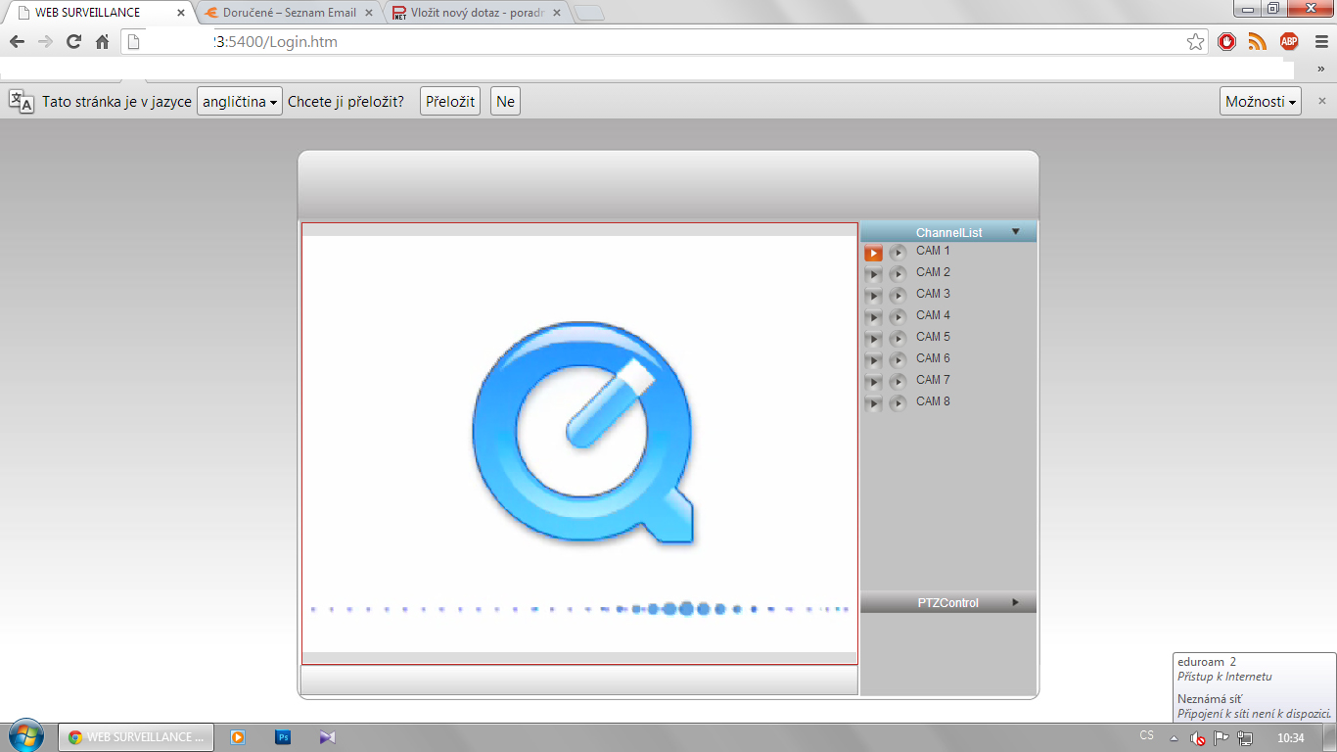Select the CAM 7 channel label

[x=933, y=380]
